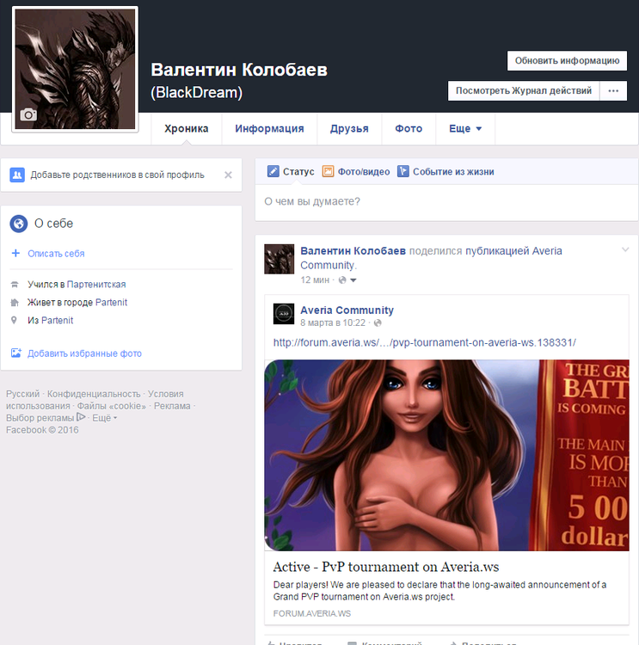Dismiss the add relatives suggestion
This screenshot has width=639, height=645.
point(229,175)
